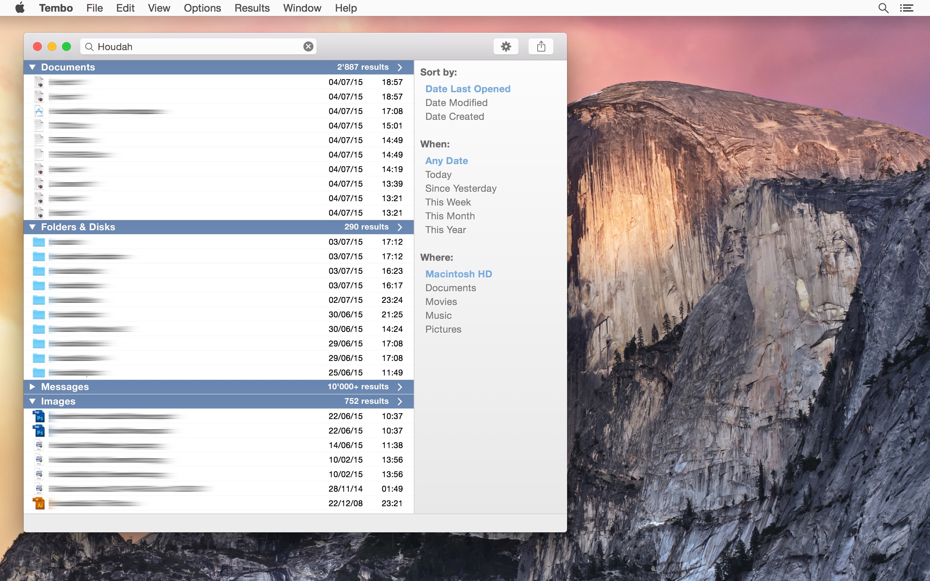Open the Options menu
Screen dimensions: 930x581
tap(202, 8)
